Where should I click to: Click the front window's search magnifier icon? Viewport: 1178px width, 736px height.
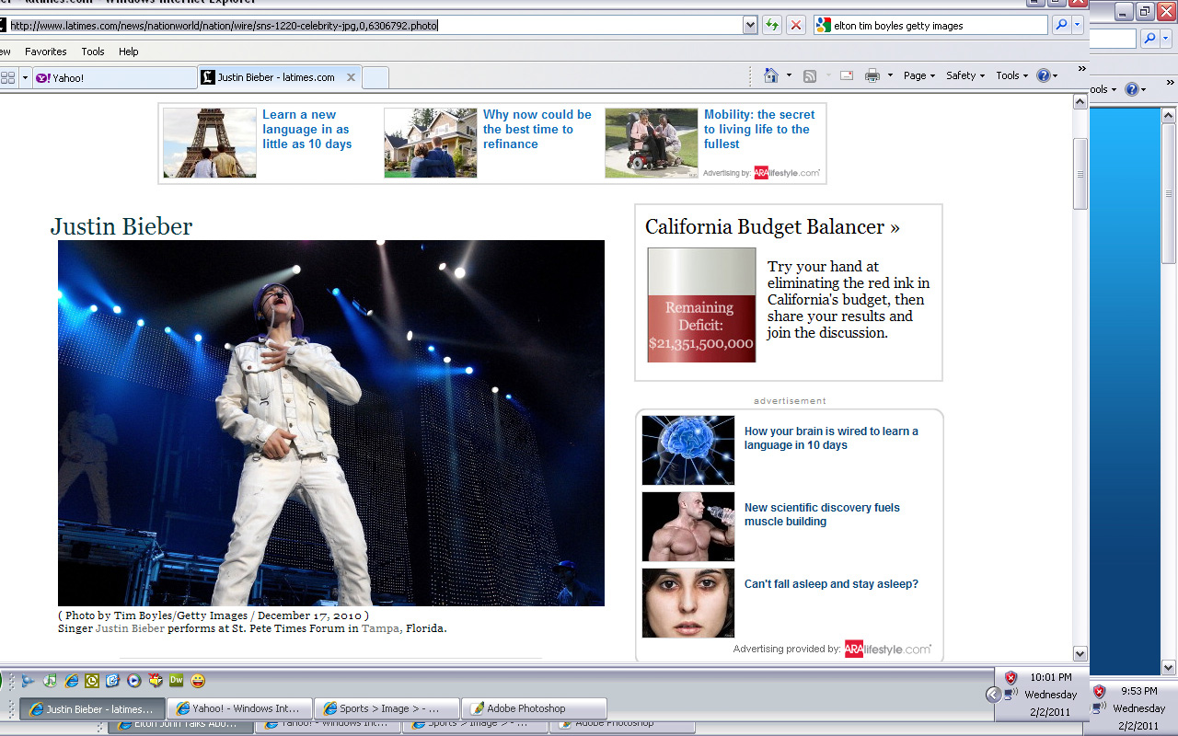point(1060,26)
